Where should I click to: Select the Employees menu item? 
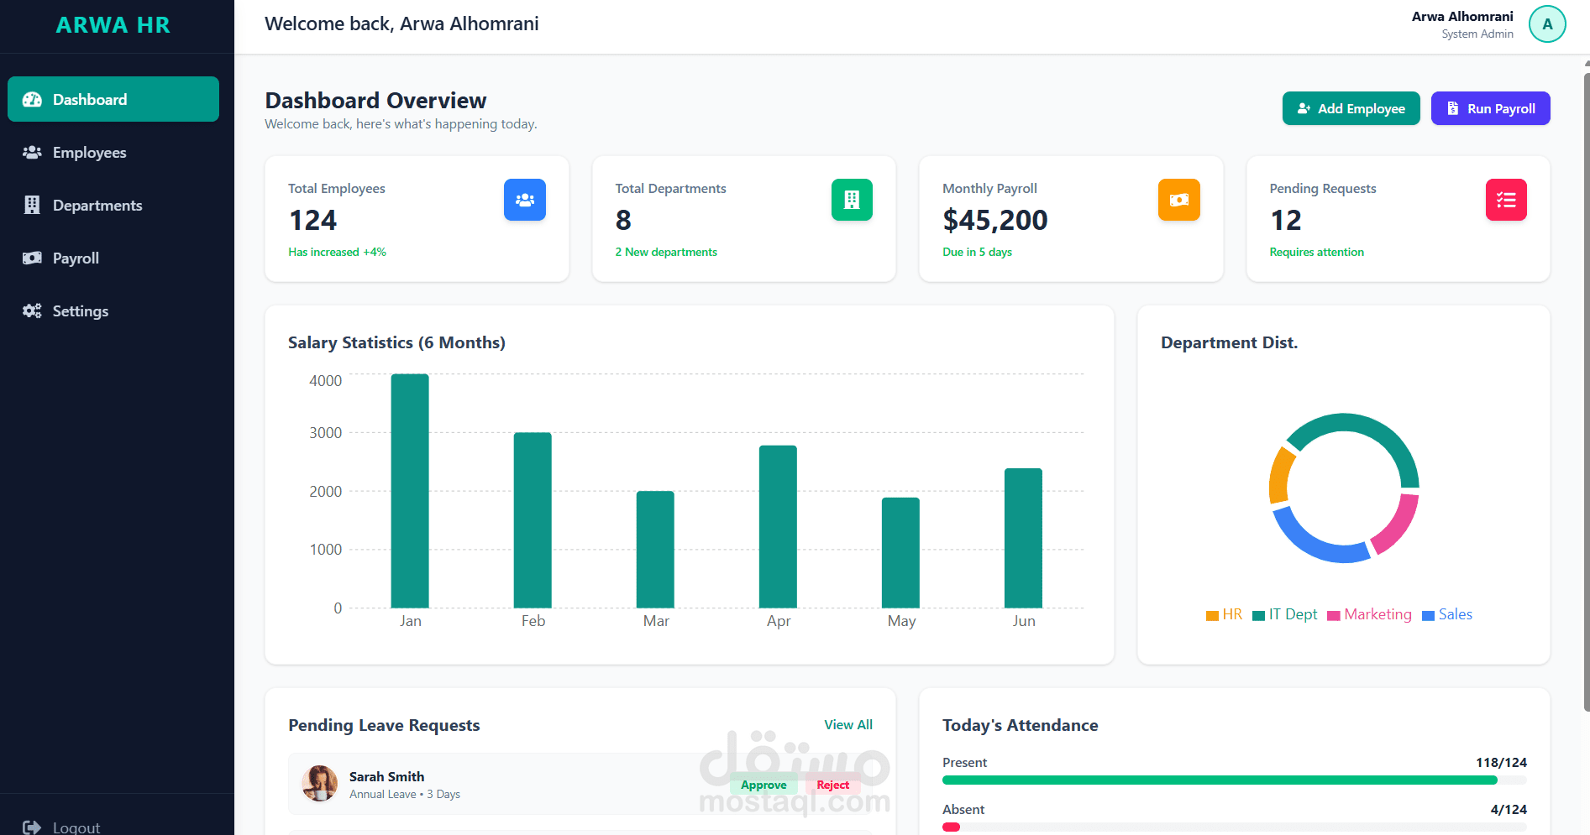(x=90, y=152)
